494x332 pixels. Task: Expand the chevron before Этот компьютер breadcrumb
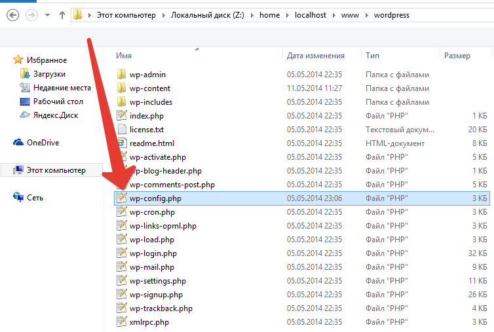pos(90,15)
